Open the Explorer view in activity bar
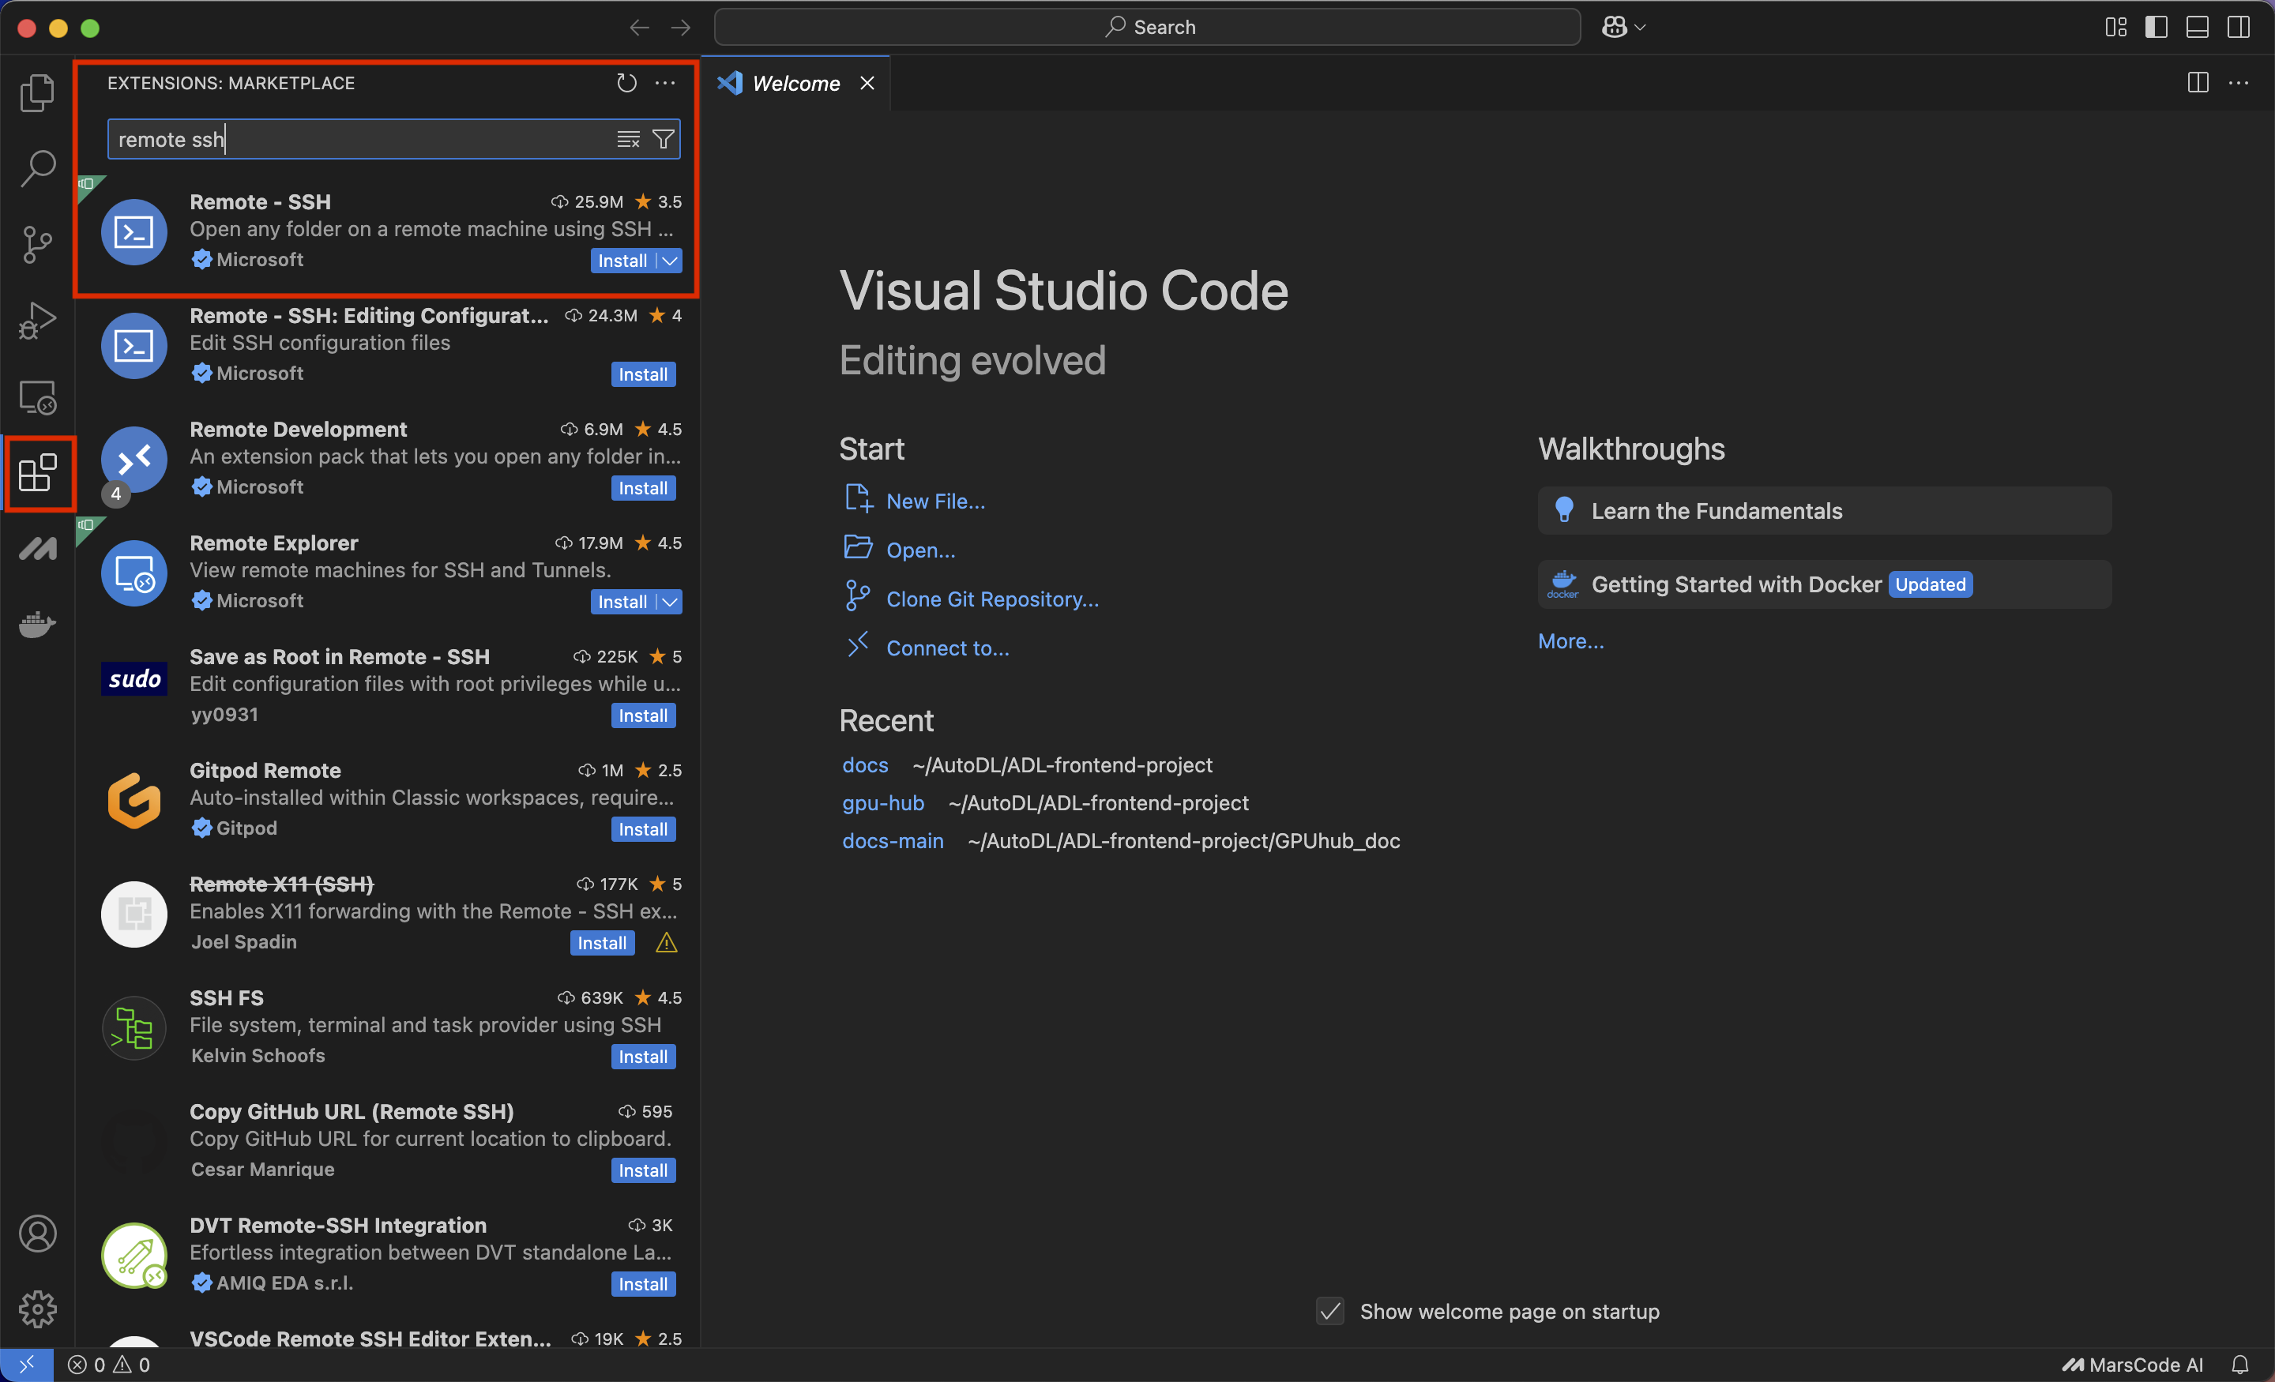This screenshot has width=2275, height=1382. click(x=37, y=92)
